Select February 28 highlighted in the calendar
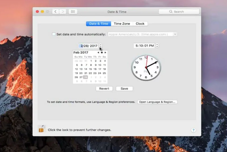The image size is (227, 152). (x=86, y=77)
